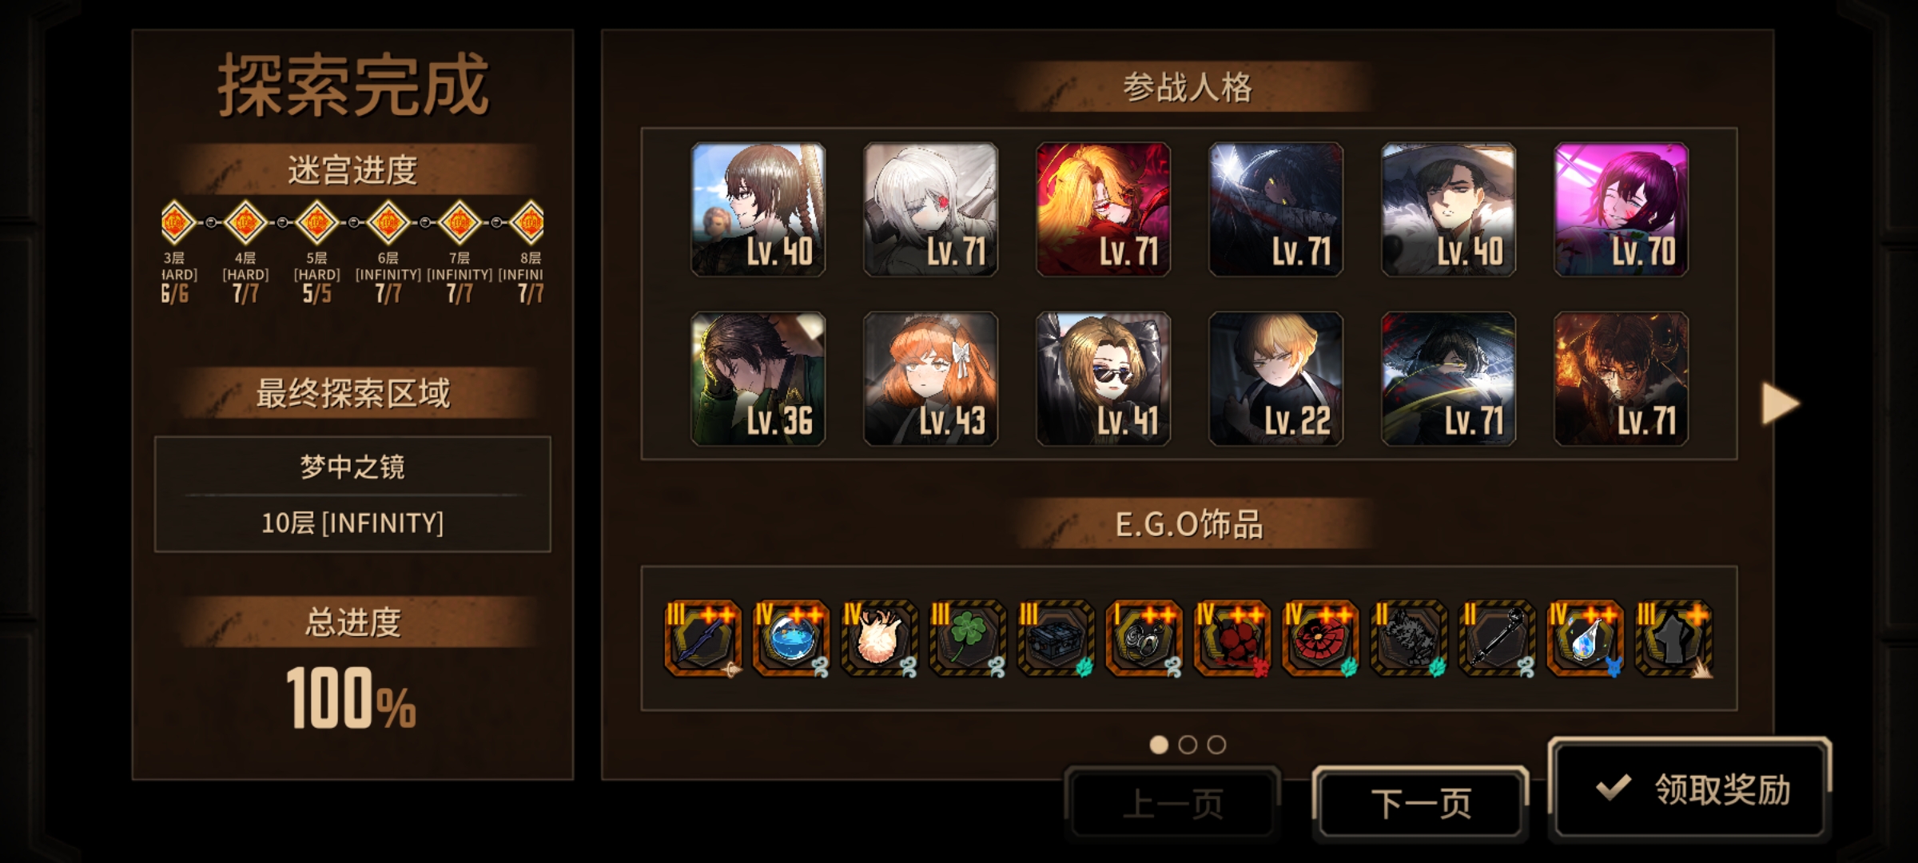Image resolution: width=1918 pixels, height=863 pixels.
Task: Select the dark blade E.G.O gift
Action: point(702,638)
